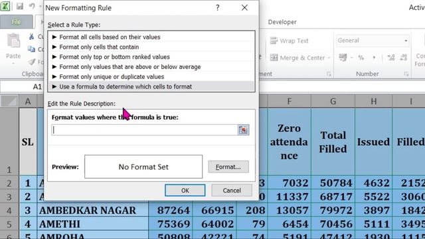The image size is (425, 239).
Task: Open the Format... button in dialog
Action: click(x=228, y=167)
